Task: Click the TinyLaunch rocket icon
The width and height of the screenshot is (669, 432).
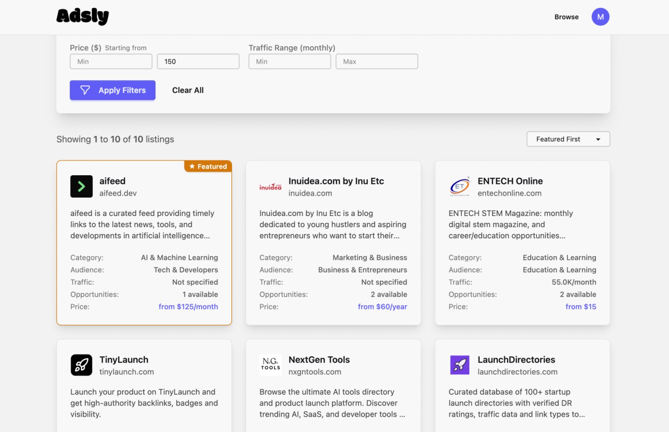Action: pos(81,365)
